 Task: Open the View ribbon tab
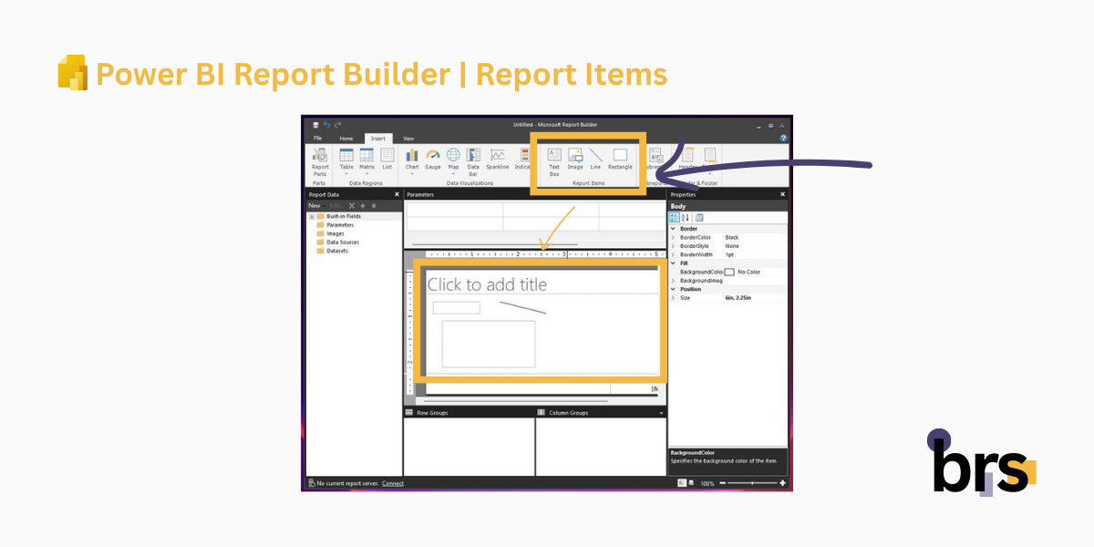[408, 139]
